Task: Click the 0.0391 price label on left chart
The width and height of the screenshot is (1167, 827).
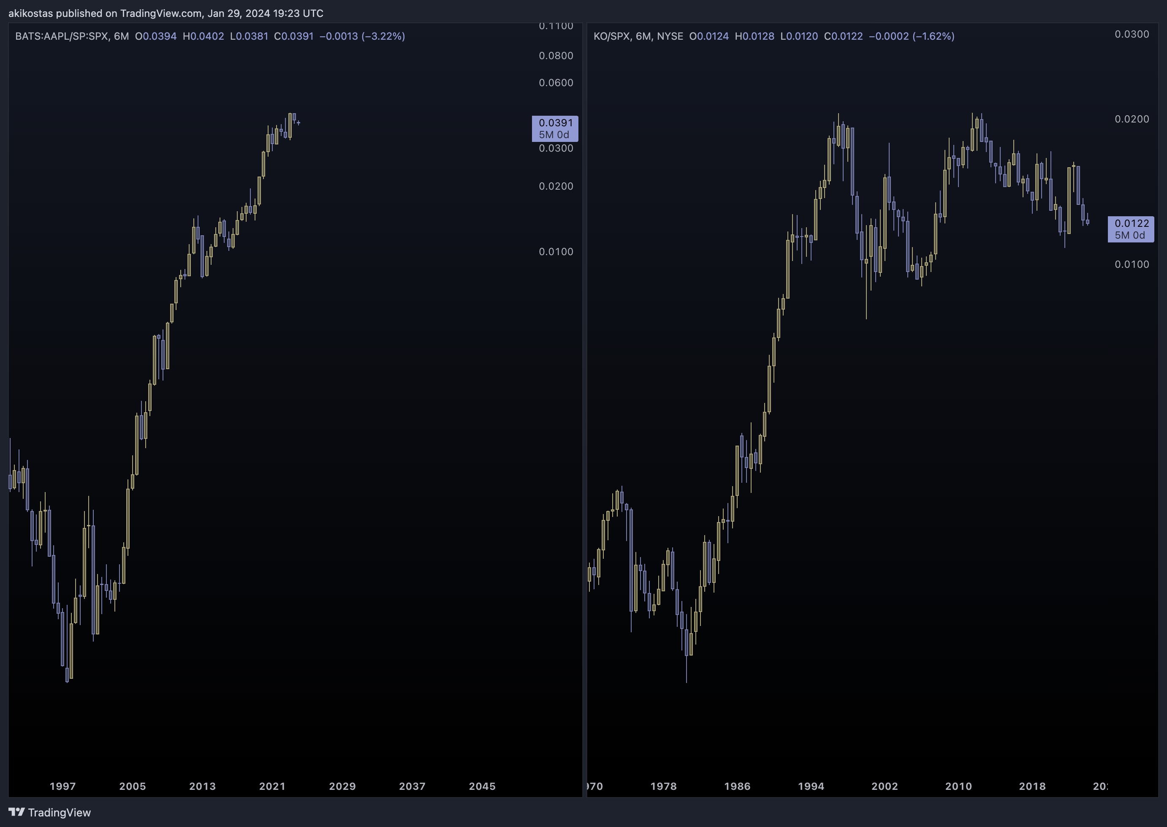Action: pyautogui.click(x=555, y=128)
